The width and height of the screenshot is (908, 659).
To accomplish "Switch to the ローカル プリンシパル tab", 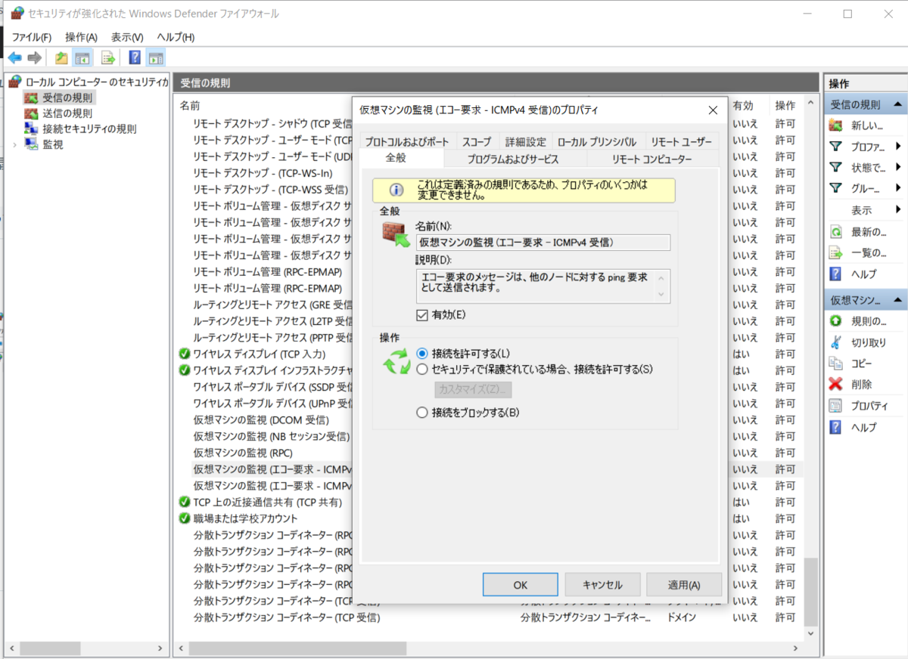I will point(597,141).
